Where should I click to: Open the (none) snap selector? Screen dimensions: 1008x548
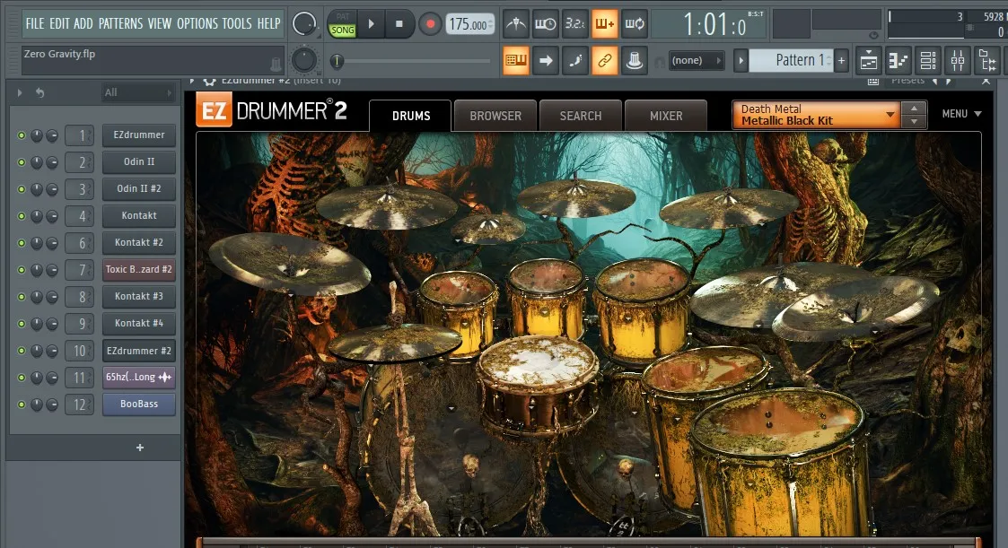697,60
